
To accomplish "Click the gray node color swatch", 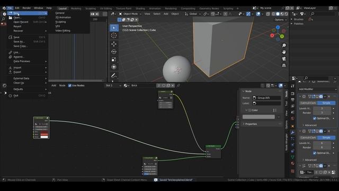I will tap(258, 117).
